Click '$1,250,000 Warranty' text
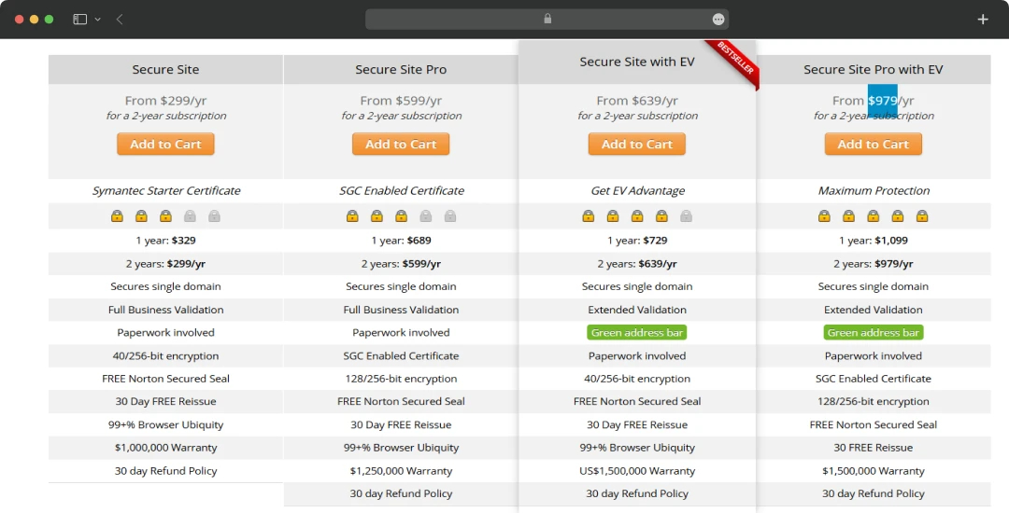This screenshot has width=1009, height=513. click(x=401, y=471)
